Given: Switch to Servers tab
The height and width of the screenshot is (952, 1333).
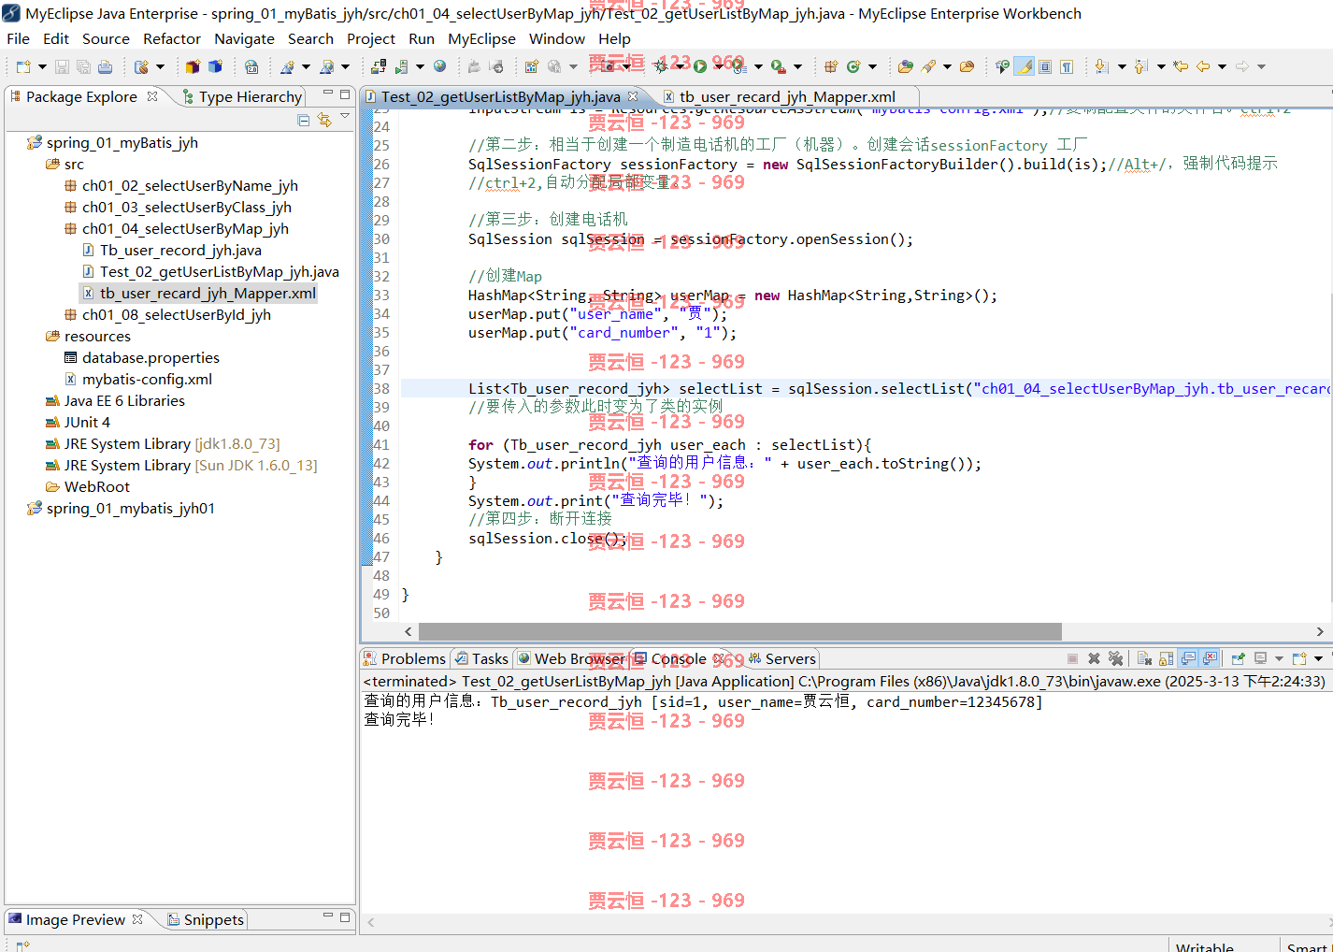Looking at the screenshot, I should click(781, 658).
